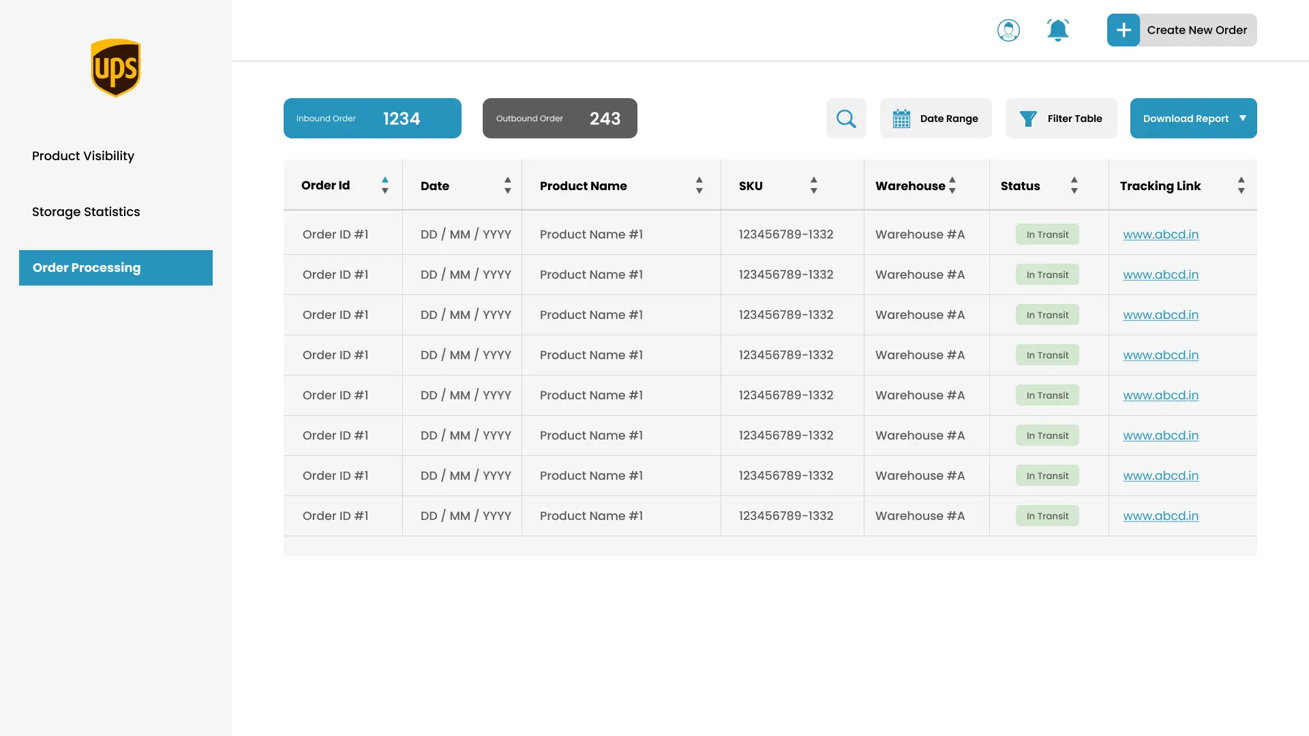Switch to Product Visibility section
This screenshot has width=1309, height=736.
[82, 156]
